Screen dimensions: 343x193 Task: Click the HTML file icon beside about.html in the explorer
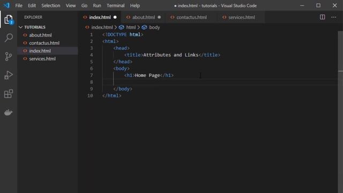[25, 35]
